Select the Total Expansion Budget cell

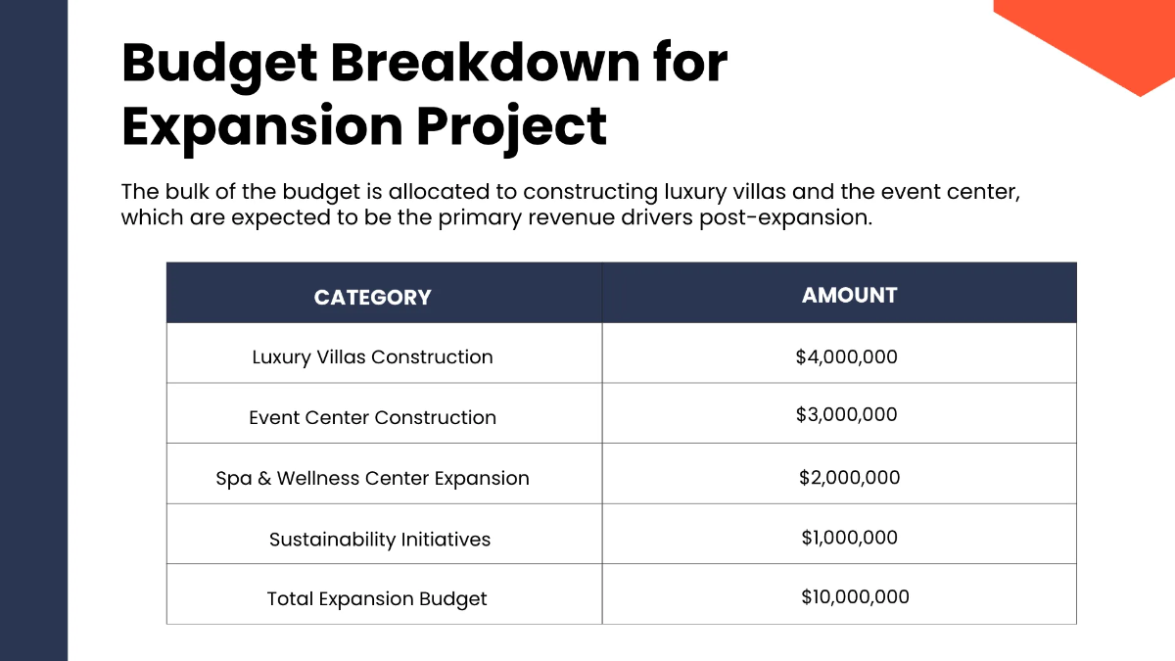tap(377, 599)
